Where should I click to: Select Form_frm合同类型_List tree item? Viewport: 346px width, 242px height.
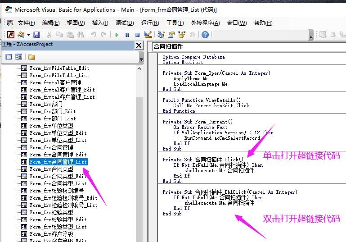click(58, 184)
